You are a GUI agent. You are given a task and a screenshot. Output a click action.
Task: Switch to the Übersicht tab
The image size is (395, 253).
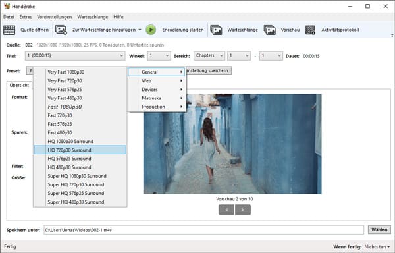19,85
